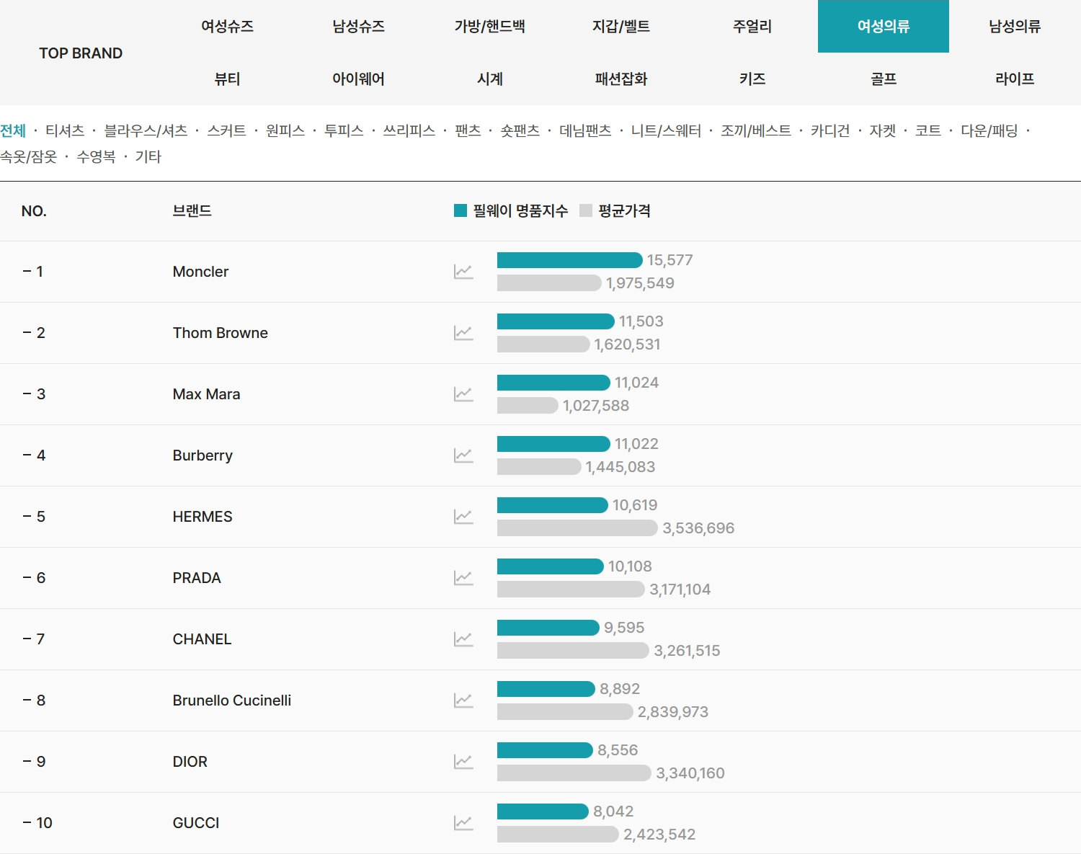The width and height of the screenshot is (1081, 854).
Task: Filter by 숏팬츠 subcategory
Action: (x=520, y=130)
